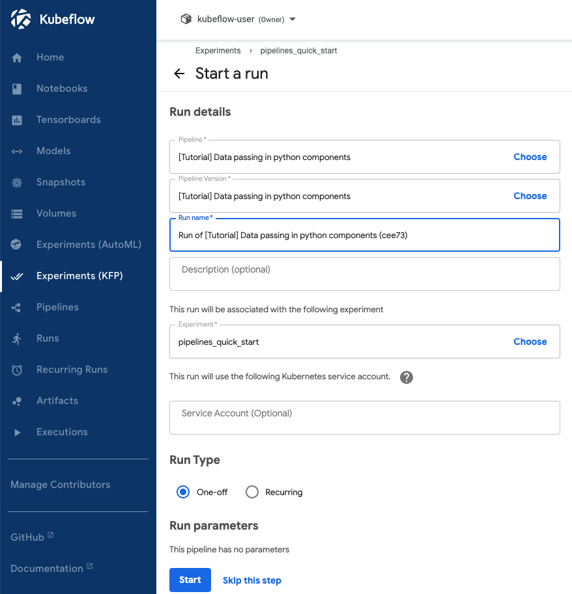Click the Documentation external link icon
The width and height of the screenshot is (572, 594).
(89, 566)
